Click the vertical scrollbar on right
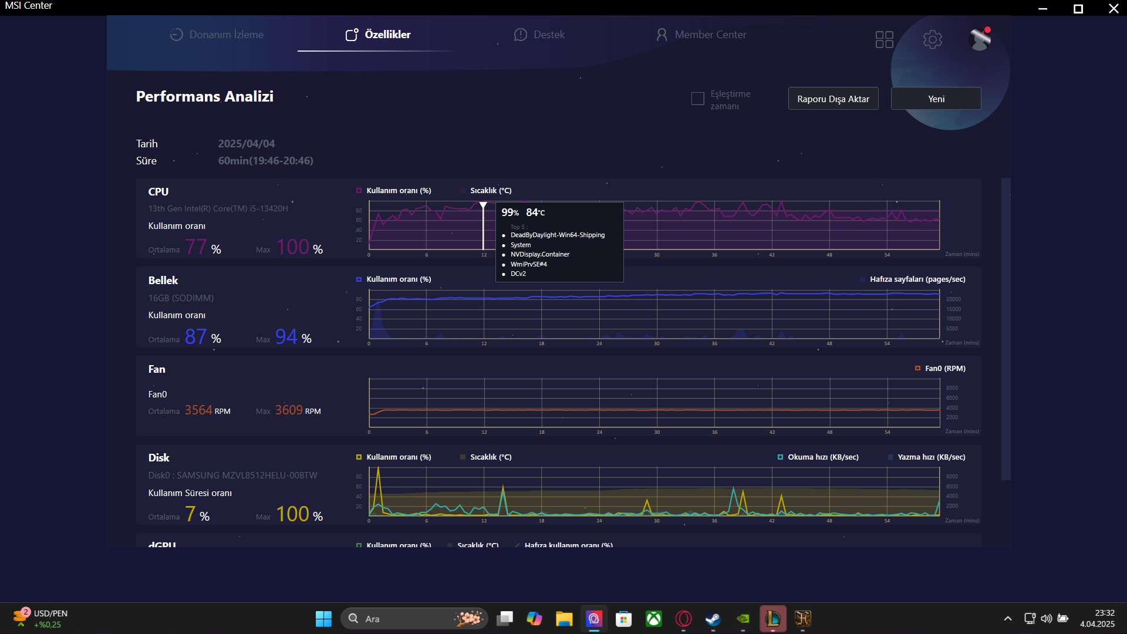Viewport: 1127px width, 634px height. 1005,329
